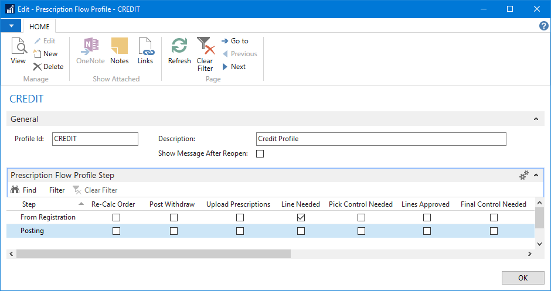Click the Description input field

[381, 139]
